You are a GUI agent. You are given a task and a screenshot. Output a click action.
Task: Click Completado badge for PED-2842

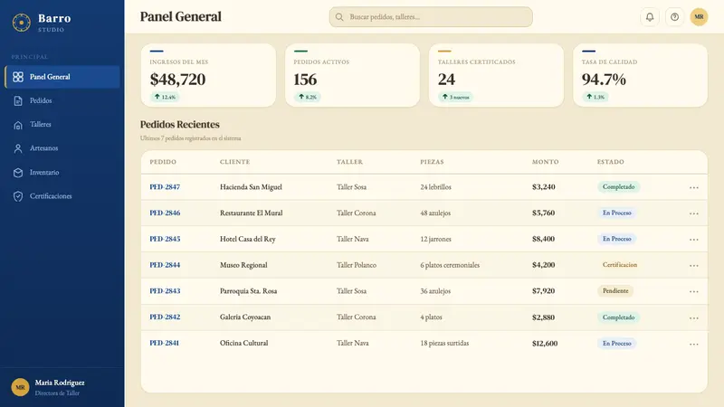click(x=618, y=317)
